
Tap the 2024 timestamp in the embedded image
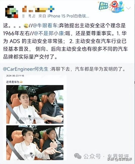15,76
